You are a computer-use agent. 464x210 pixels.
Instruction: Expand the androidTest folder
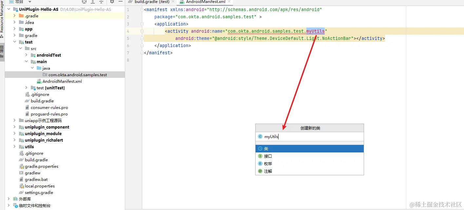click(x=26, y=55)
